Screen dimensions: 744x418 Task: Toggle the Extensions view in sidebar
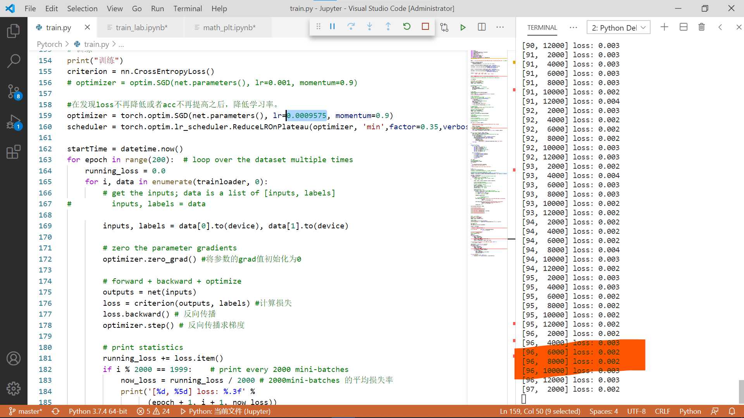click(x=13, y=152)
